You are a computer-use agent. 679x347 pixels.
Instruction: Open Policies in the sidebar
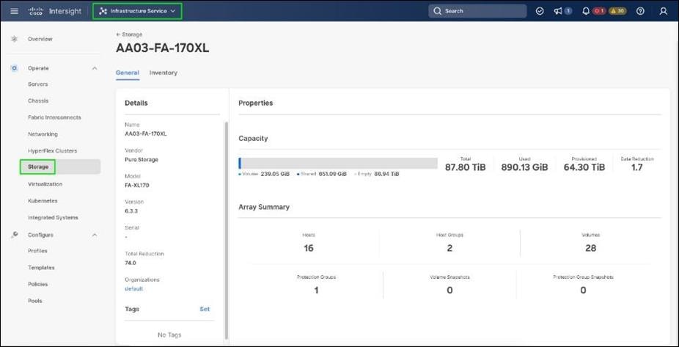point(37,284)
